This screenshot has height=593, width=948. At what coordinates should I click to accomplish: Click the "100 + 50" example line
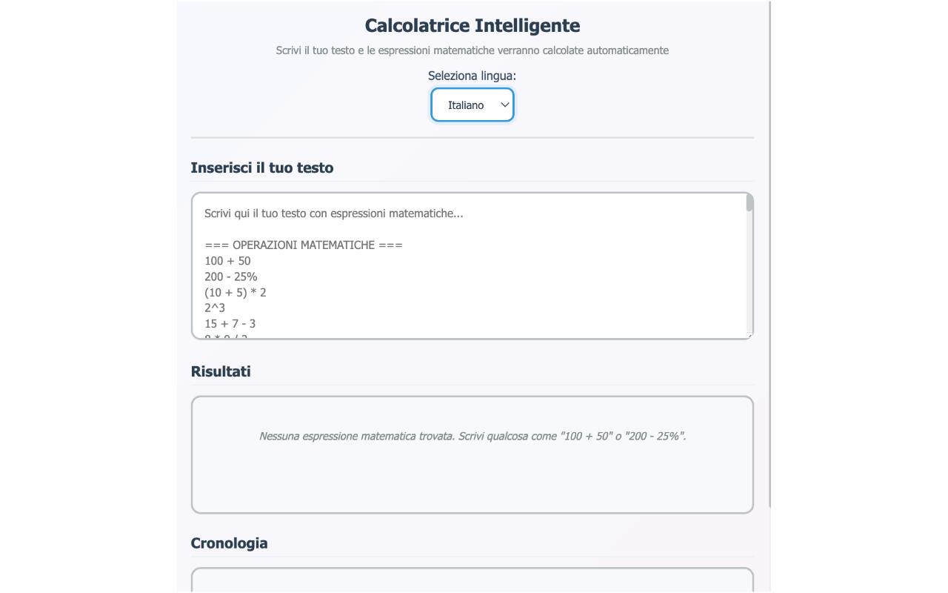point(227,261)
